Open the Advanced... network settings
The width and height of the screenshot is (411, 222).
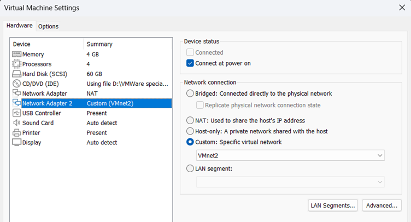coord(381,206)
